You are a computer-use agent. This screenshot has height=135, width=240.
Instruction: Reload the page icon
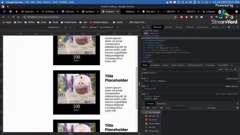13,17
